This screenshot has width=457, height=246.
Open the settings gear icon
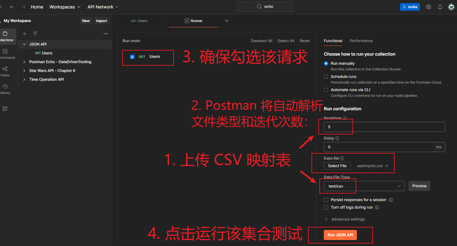click(429, 7)
